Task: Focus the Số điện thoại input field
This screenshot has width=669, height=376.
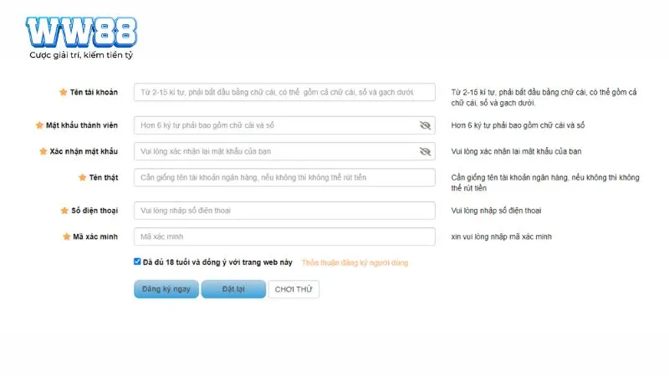Action: point(284,211)
